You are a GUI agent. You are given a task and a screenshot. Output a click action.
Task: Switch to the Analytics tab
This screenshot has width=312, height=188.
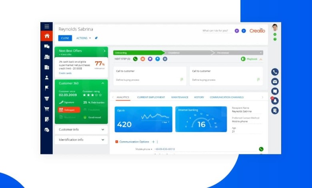pos(123,97)
